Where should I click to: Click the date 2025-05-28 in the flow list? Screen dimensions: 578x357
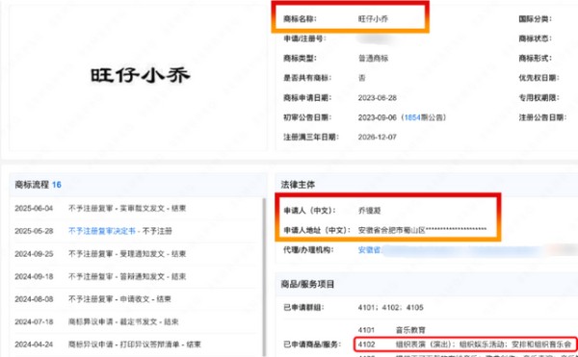click(x=34, y=231)
